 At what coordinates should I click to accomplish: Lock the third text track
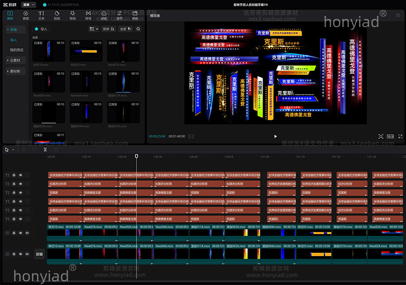coord(14,193)
